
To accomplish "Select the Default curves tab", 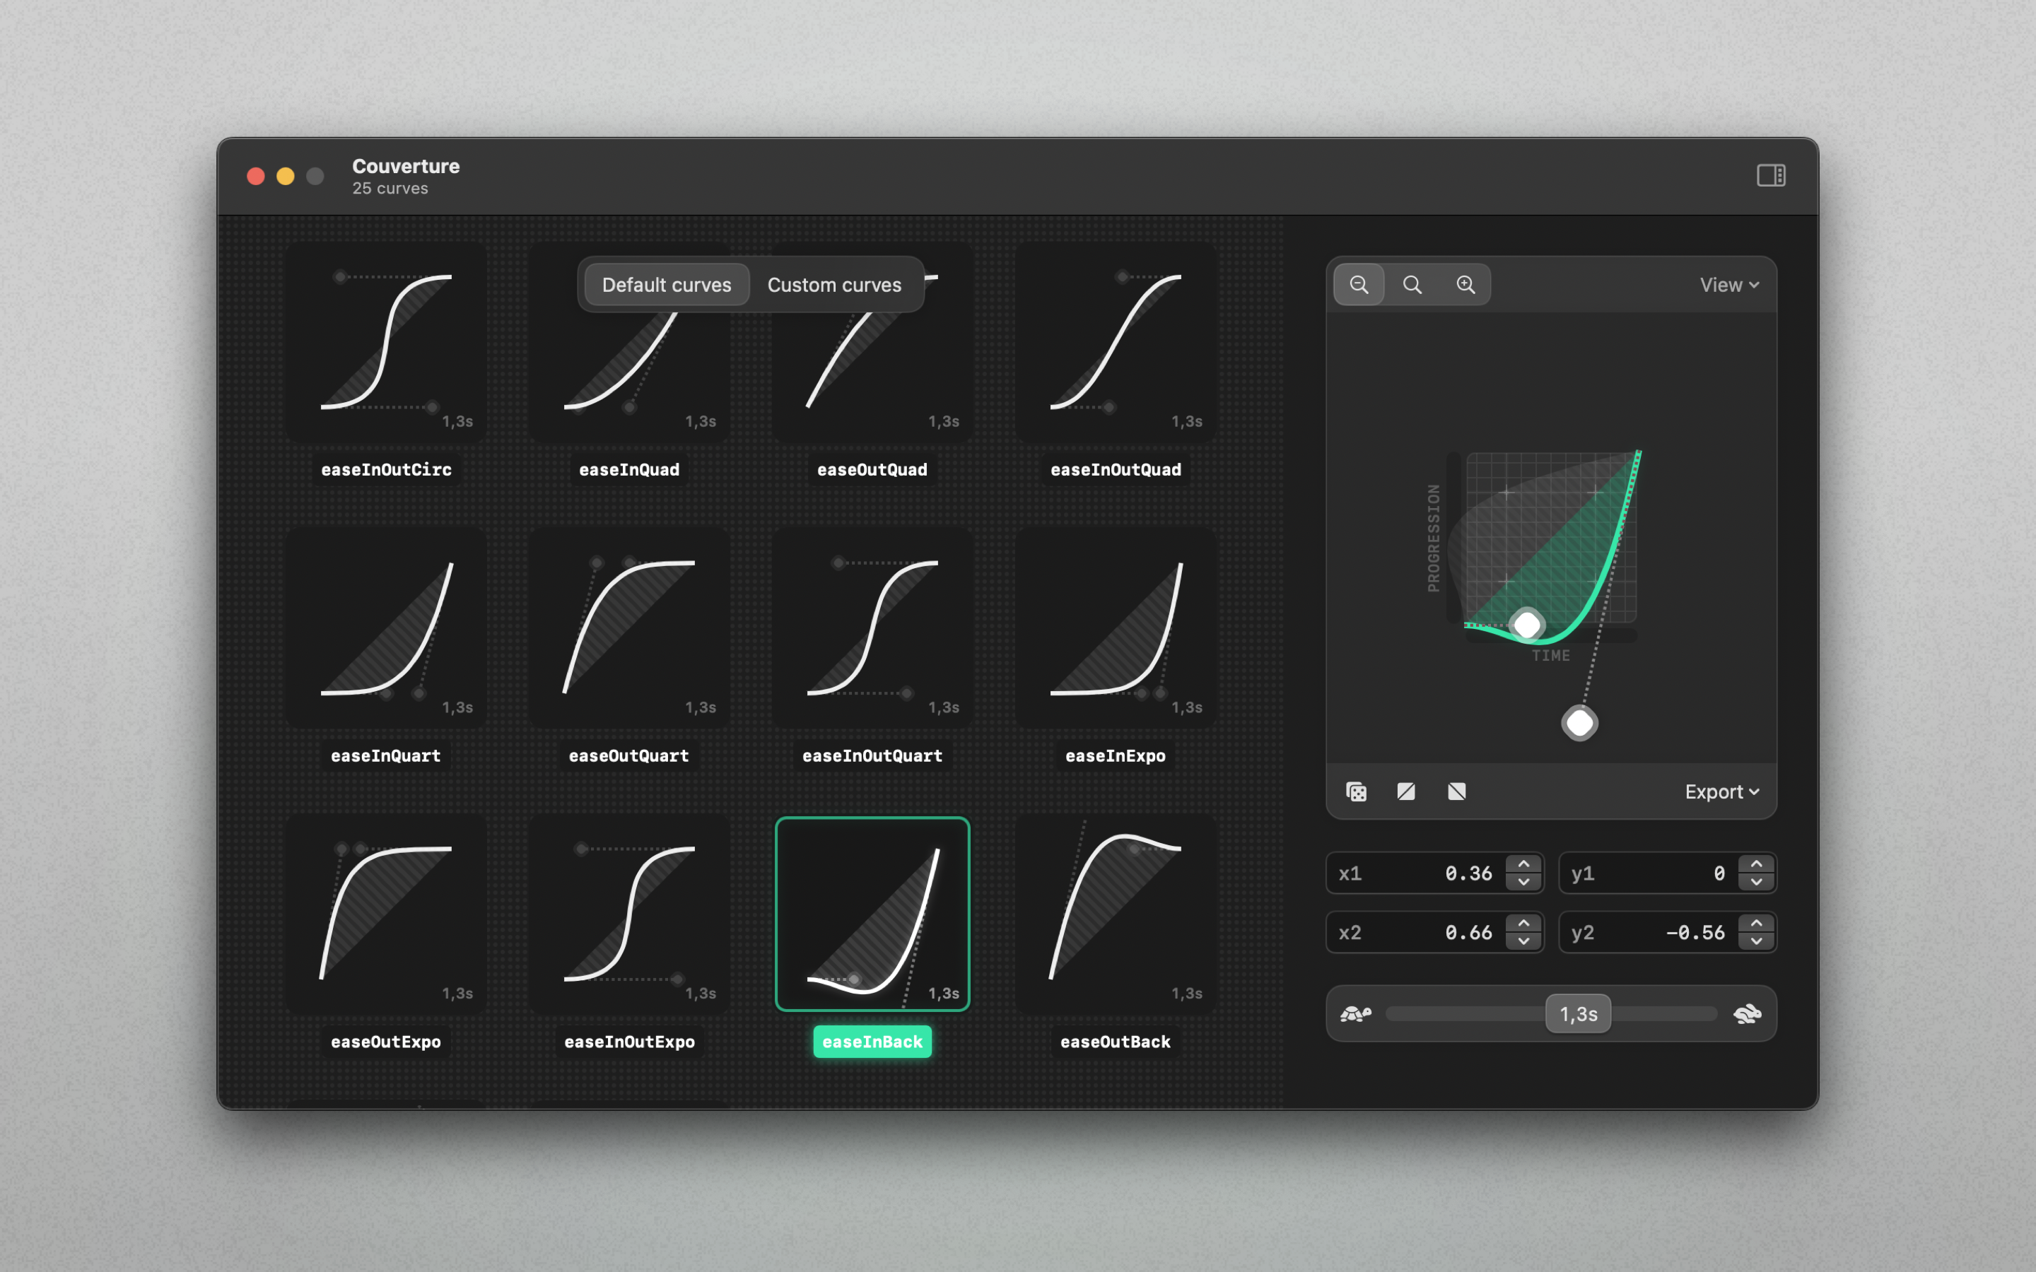I will [x=667, y=285].
